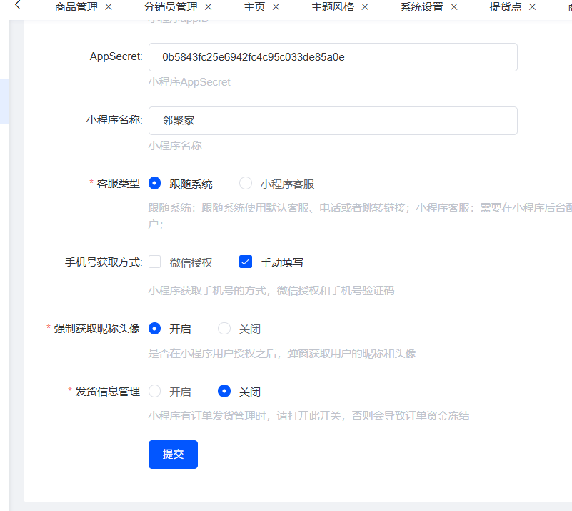Go to the 主题风格 tab
Screen dimensions: 572x511
click(x=333, y=7)
